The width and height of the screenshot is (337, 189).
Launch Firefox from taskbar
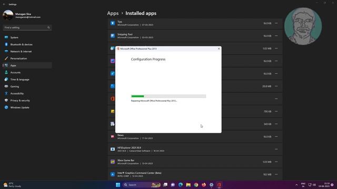point(204,185)
